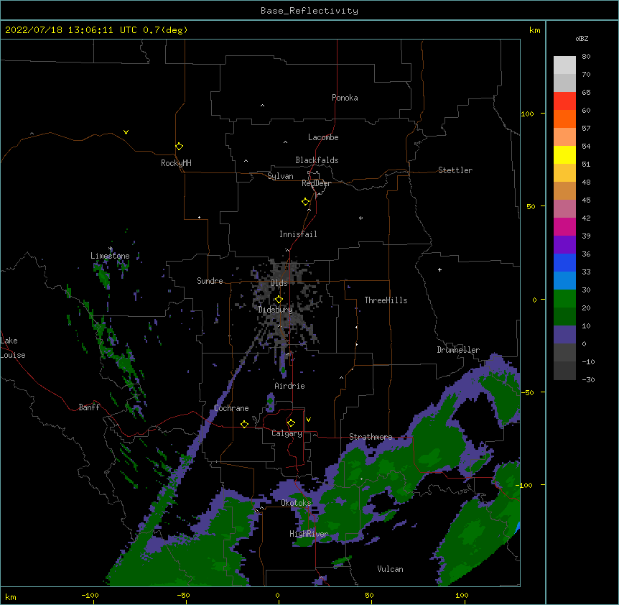Select the red 65–60 dBZ legend swatch
This screenshot has height=605, width=619.
click(564, 101)
